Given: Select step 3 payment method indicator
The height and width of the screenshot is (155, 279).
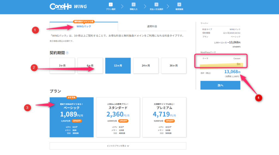Looking at the screenshot, I should click(x=156, y=7).
